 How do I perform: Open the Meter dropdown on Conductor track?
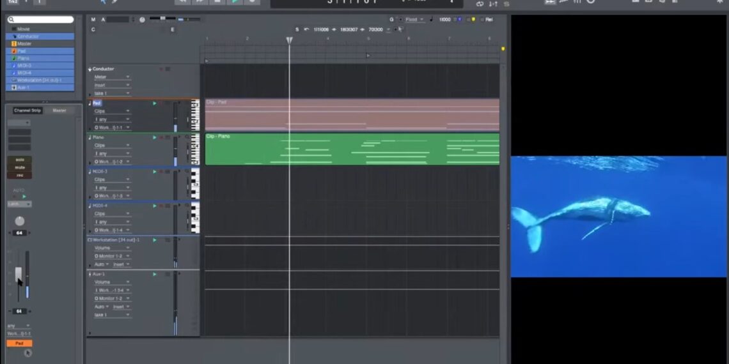point(111,77)
